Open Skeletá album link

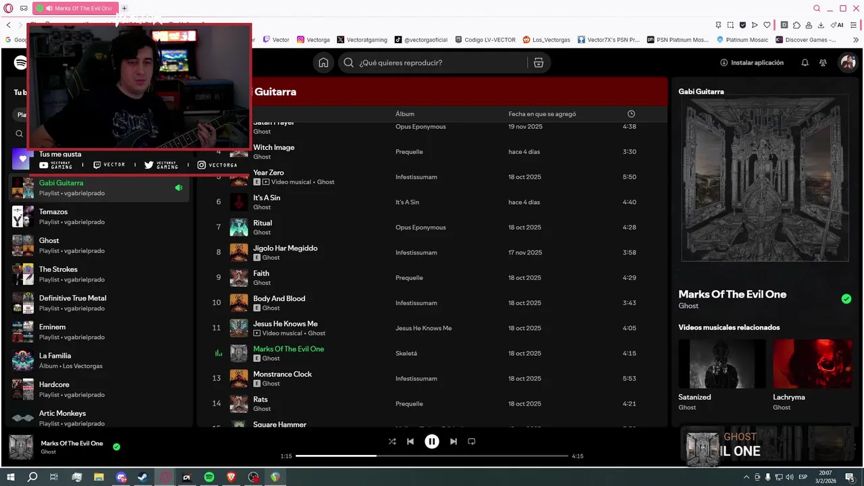406,354
